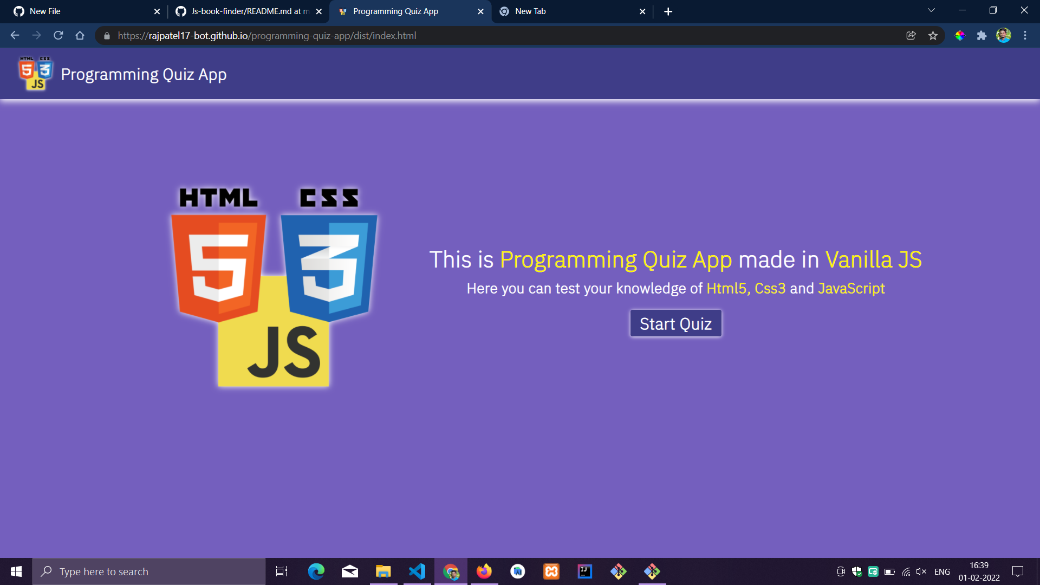Viewport: 1040px width, 585px height.
Task: Open Microsoft Edge from the taskbar
Action: pyautogui.click(x=316, y=571)
